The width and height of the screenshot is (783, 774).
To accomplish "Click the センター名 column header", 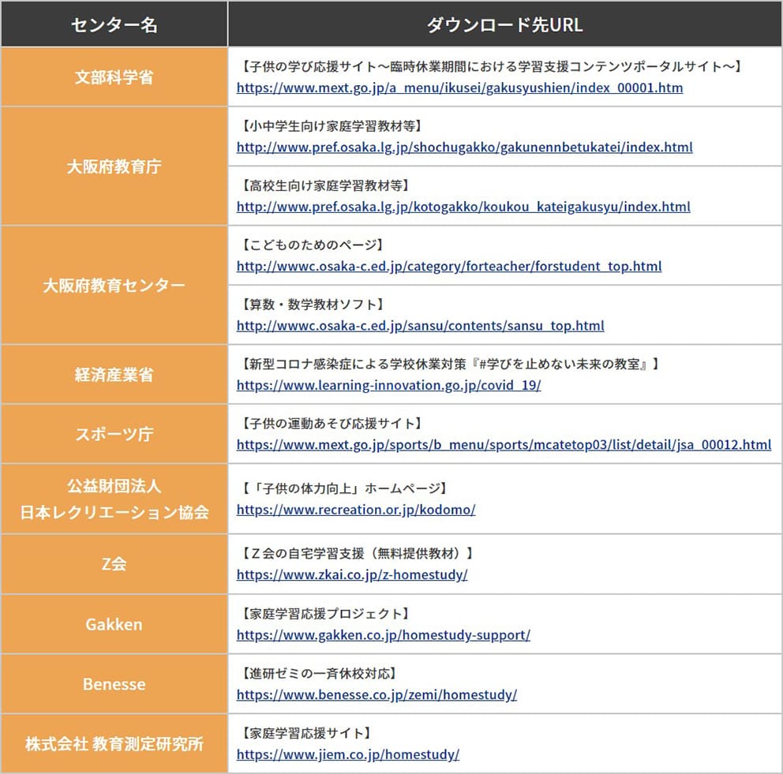I will pos(114,24).
